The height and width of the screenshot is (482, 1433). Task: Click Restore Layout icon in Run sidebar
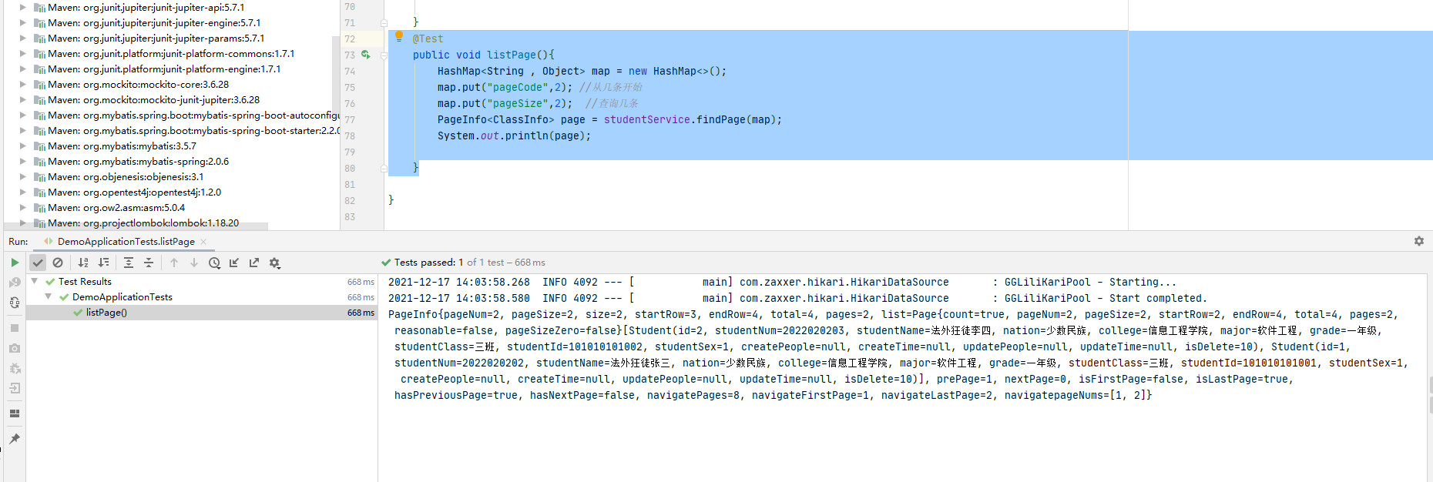click(x=15, y=413)
